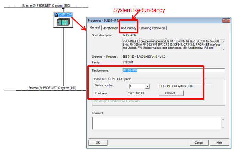This screenshot has width=234, height=152.
Task: Close the Properties dialog window
Action: click(226, 21)
